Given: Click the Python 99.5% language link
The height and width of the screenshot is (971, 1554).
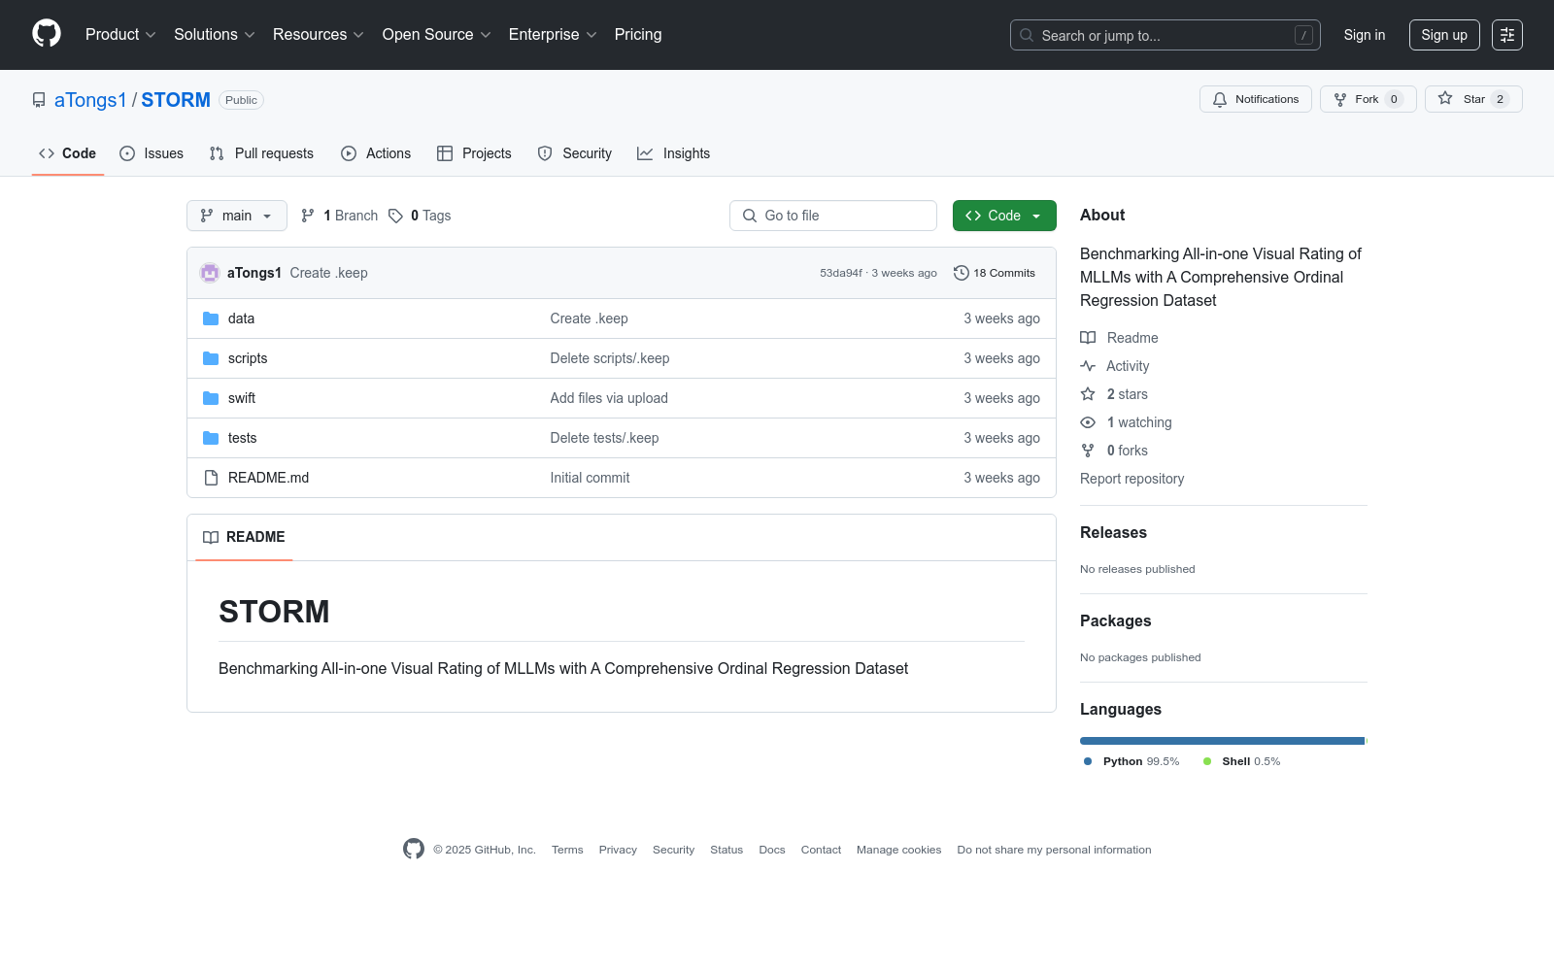Looking at the screenshot, I should (x=1132, y=761).
